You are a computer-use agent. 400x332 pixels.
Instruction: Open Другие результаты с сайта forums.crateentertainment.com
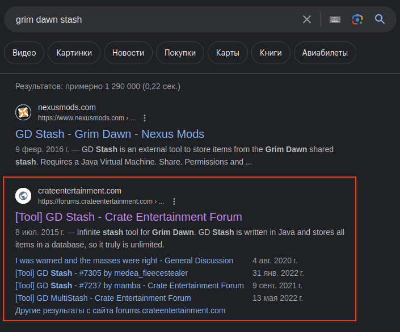(120, 310)
